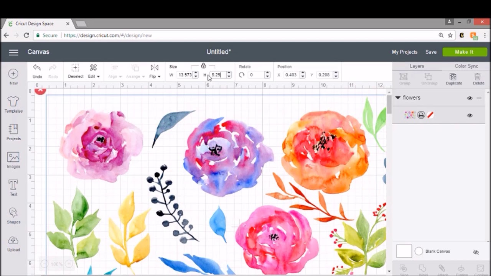Click the Rotate angle field

[x=256, y=75]
